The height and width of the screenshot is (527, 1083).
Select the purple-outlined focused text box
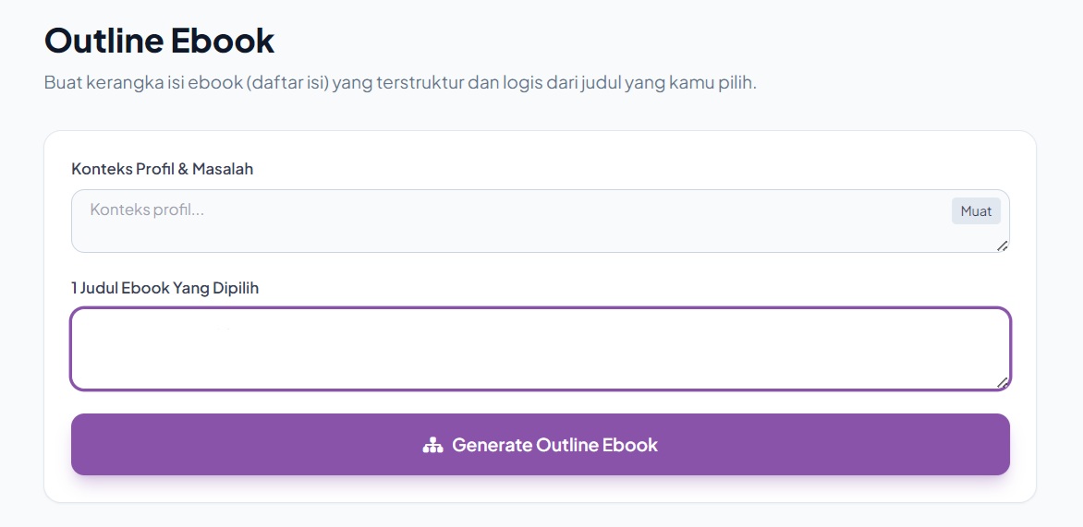(541, 349)
